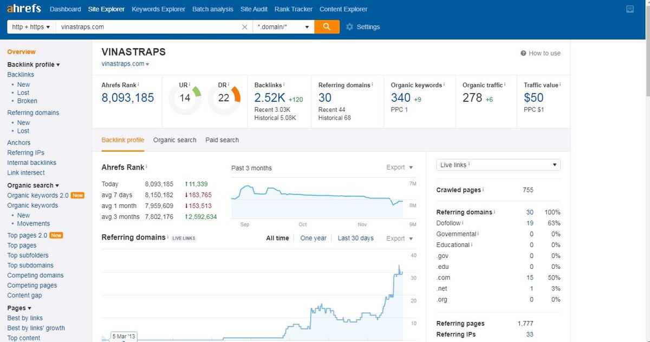Click the info icon beside Organic keywords
This screenshot has width=650, height=342.
click(x=445, y=84)
